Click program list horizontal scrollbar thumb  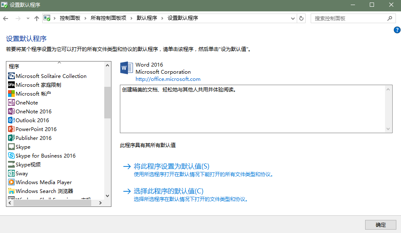pos(52,203)
